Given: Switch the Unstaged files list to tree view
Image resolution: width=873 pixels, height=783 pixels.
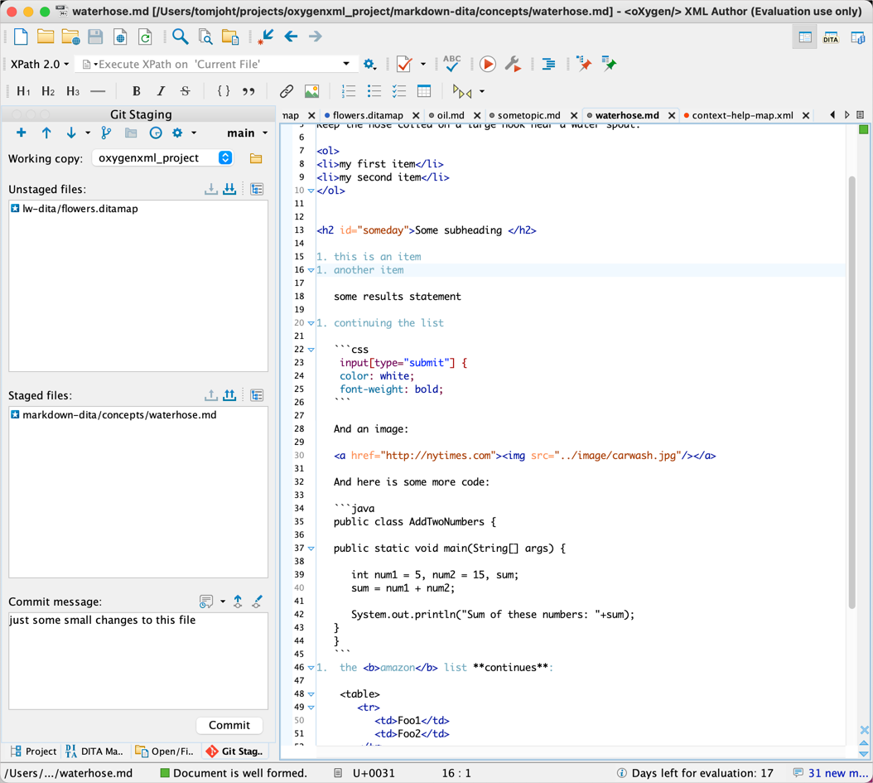Looking at the screenshot, I should coord(257,189).
